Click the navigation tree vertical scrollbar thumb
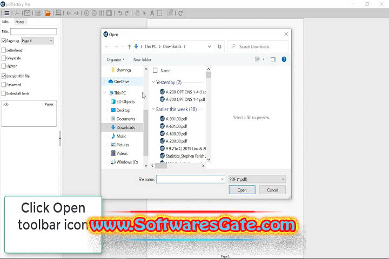 [x=146, y=133]
